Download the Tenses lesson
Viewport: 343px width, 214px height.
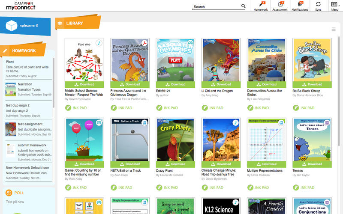click(312, 164)
